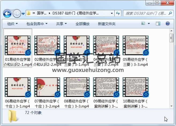The width and height of the screenshot is (176, 126).
Task: Click the Forward navigation arrow
Action: point(17,14)
